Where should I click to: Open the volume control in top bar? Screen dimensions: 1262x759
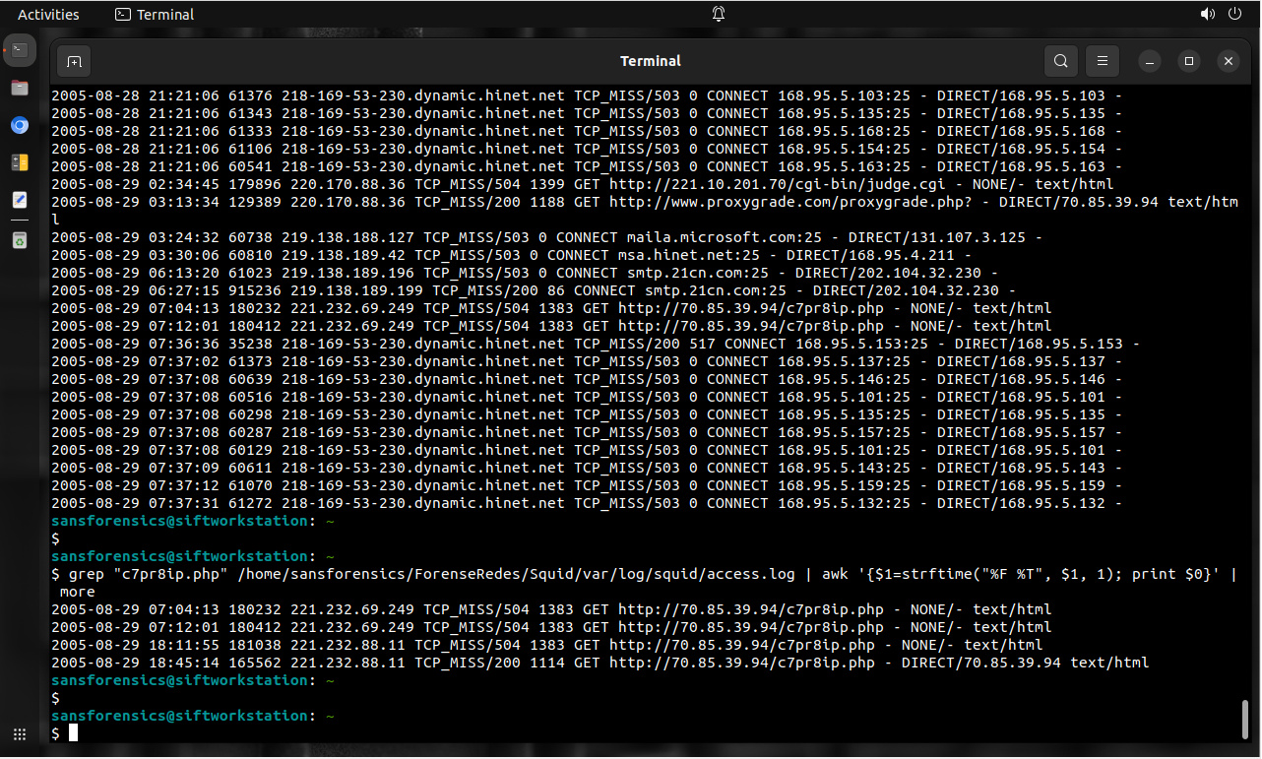pyautogui.click(x=1208, y=14)
